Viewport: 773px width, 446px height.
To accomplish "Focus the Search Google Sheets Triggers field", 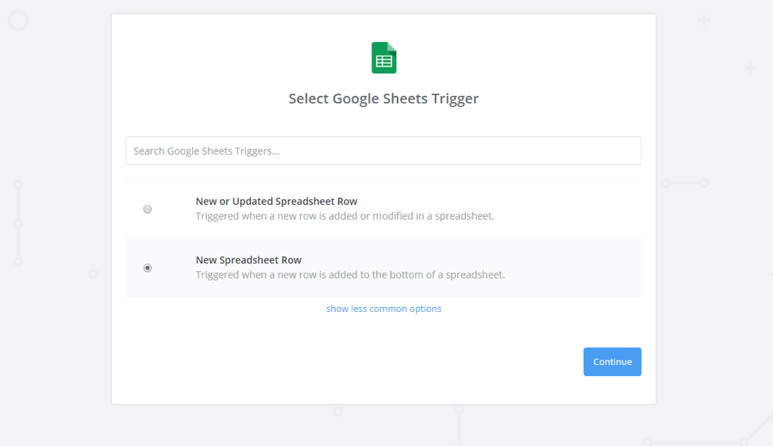I will coord(383,151).
